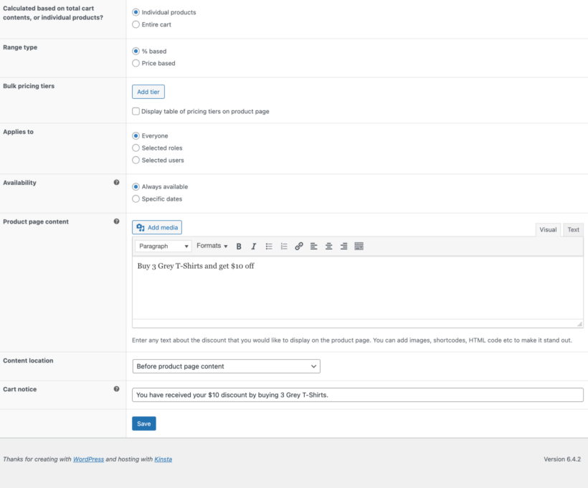Apply Italic formatting in the editor
This screenshot has width=588, height=488.
tap(253, 246)
